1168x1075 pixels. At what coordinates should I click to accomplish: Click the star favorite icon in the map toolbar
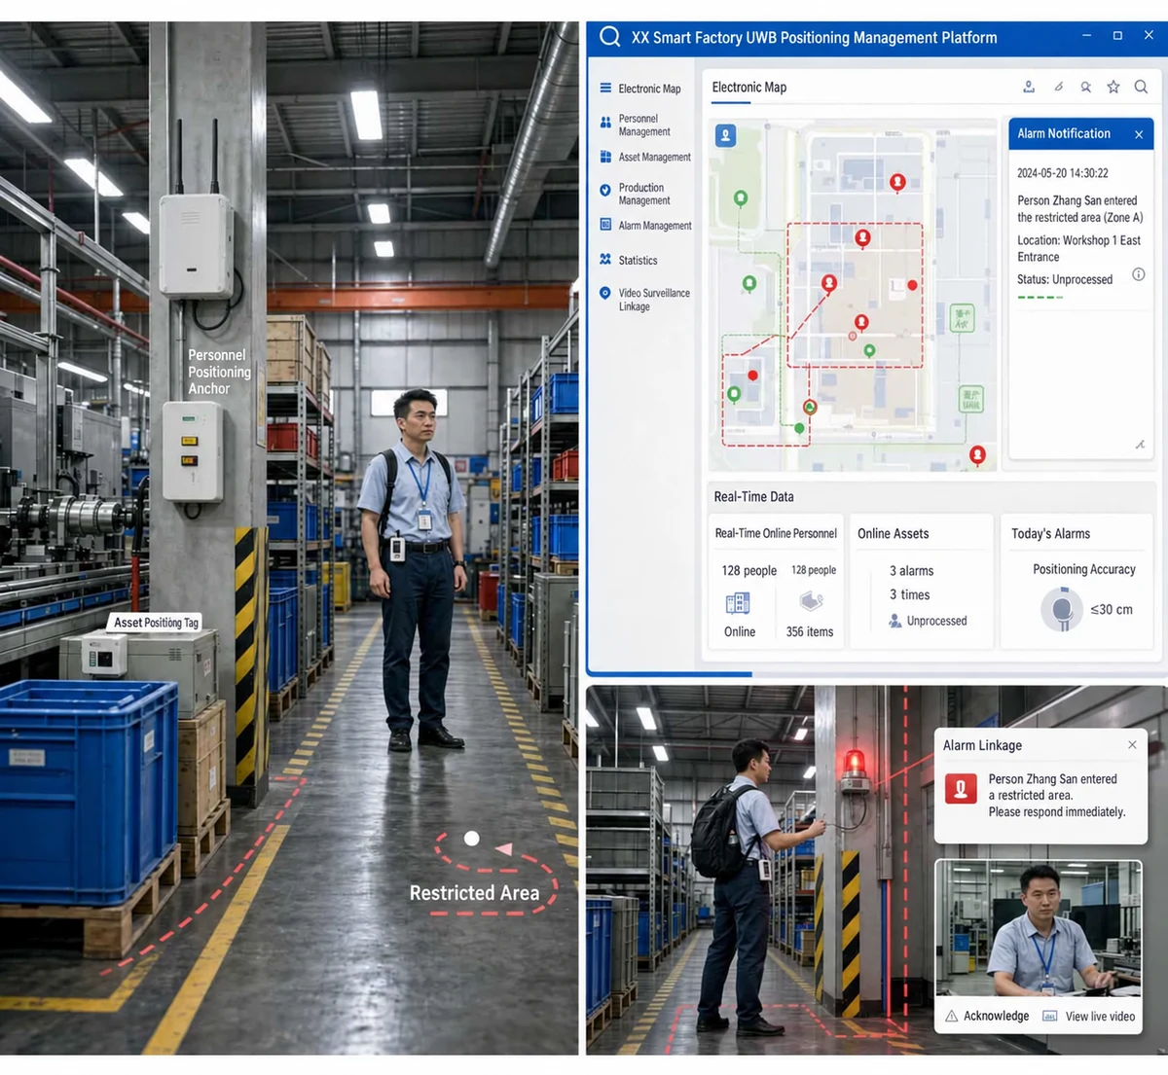(1113, 87)
